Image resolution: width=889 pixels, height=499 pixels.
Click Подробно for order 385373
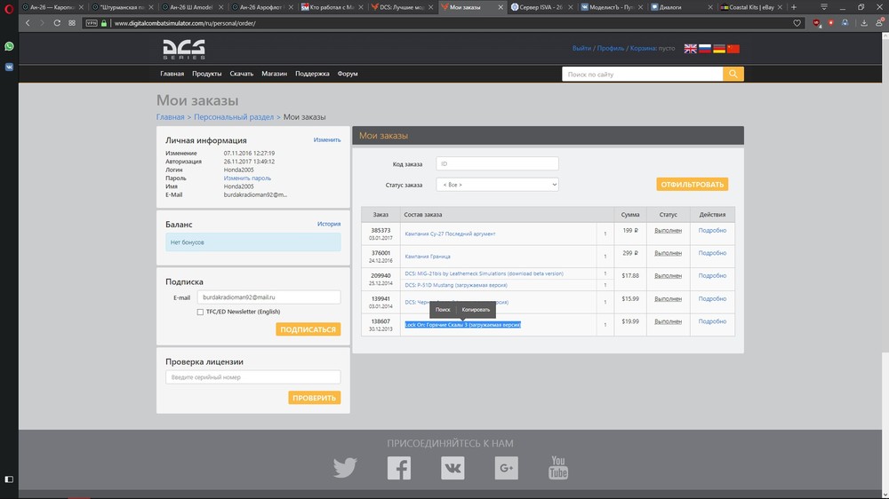712,231
